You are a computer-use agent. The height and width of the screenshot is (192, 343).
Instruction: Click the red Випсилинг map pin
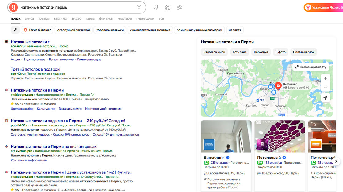point(278,86)
